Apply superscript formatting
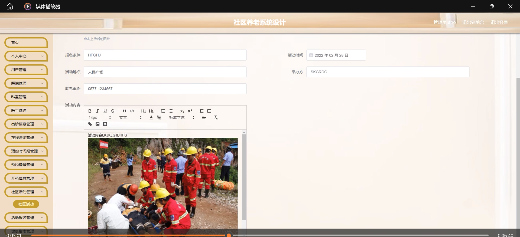The image size is (520, 237). coord(190,111)
